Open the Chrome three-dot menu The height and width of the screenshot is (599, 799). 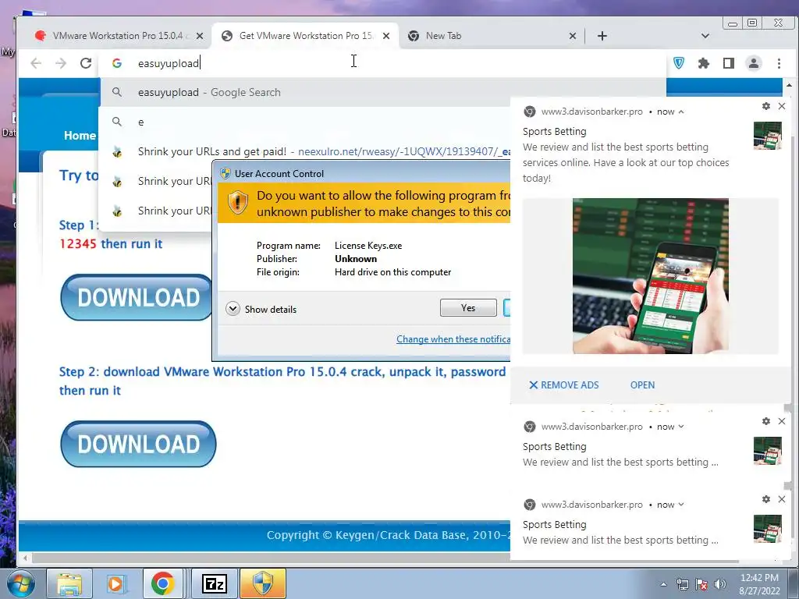click(779, 63)
